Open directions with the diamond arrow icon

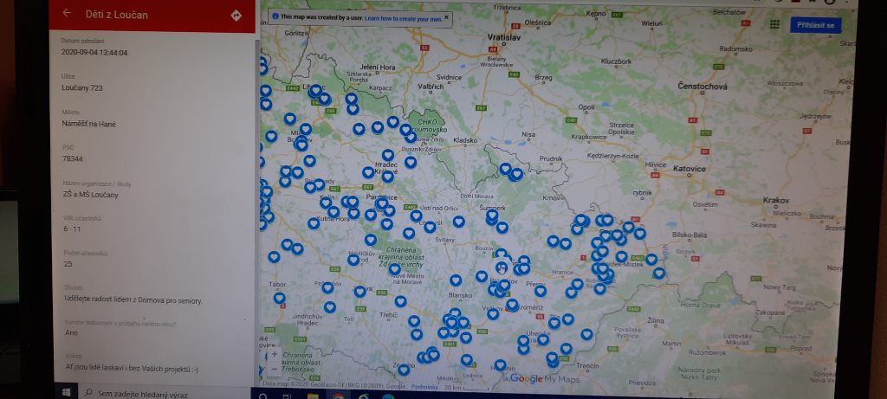coord(236,16)
